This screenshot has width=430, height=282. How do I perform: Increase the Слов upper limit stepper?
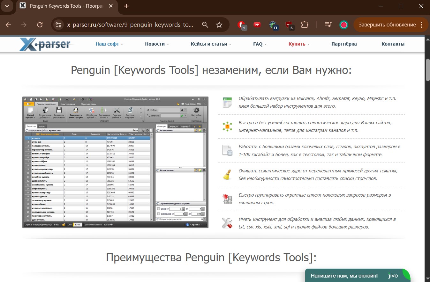(203, 208)
